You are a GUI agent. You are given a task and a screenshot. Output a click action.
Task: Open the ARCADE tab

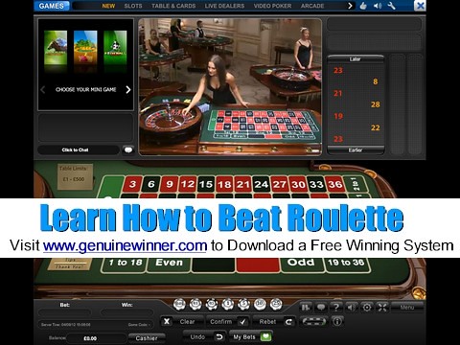pos(312,6)
